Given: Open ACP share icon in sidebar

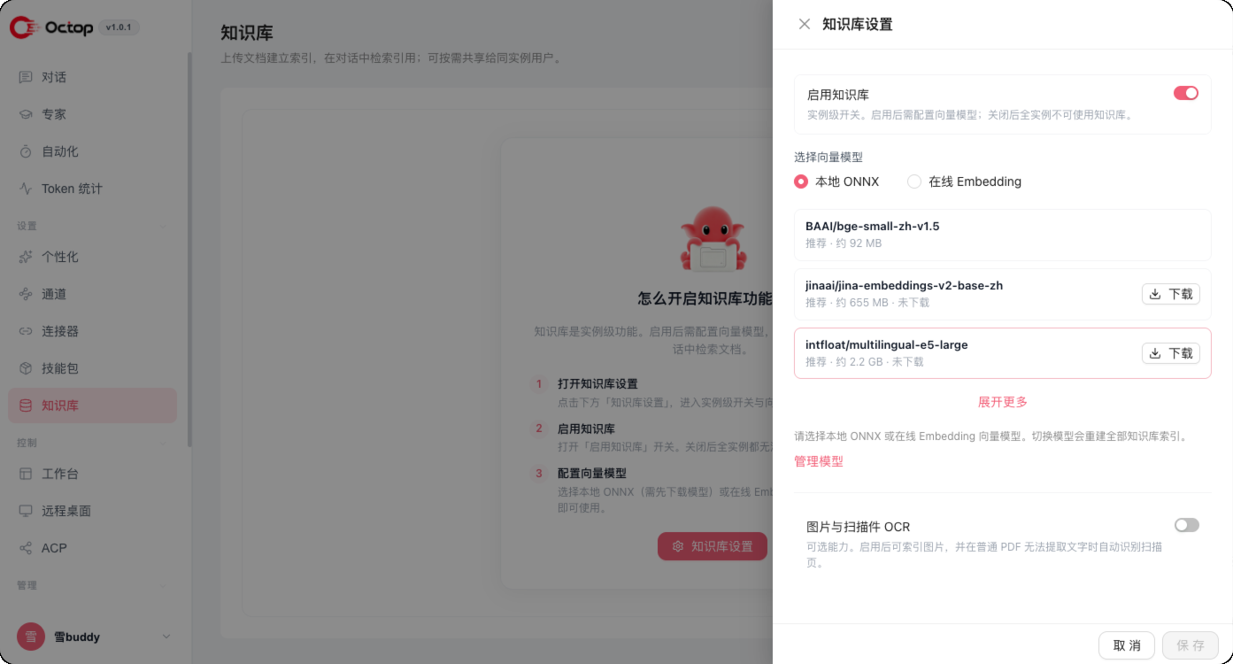Looking at the screenshot, I should pyautogui.click(x=26, y=548).
